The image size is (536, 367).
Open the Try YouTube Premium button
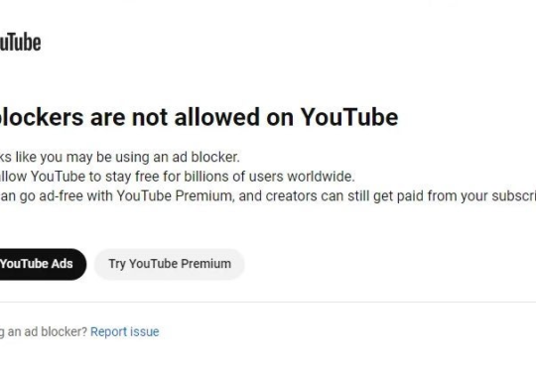click(170, 264)
